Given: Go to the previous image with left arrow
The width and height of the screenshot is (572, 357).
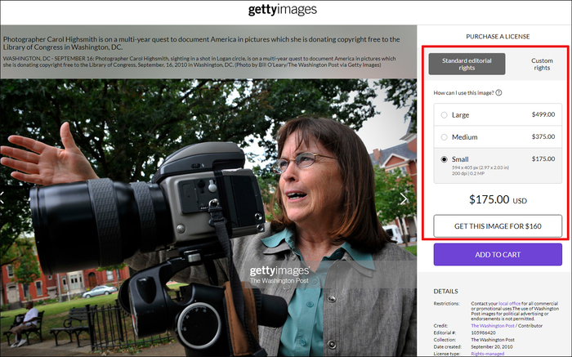Looking at the screenshot, I should 2,197.
